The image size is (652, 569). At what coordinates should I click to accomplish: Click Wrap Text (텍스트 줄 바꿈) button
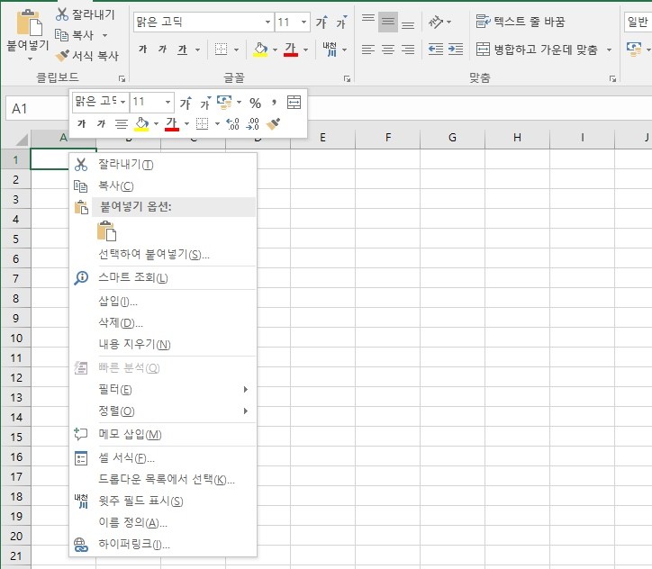(521, 22)
